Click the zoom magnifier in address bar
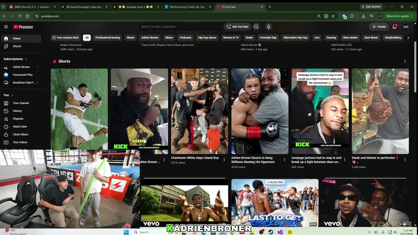Viewport: 418px width, 235px height. click(x=319, y=16)
